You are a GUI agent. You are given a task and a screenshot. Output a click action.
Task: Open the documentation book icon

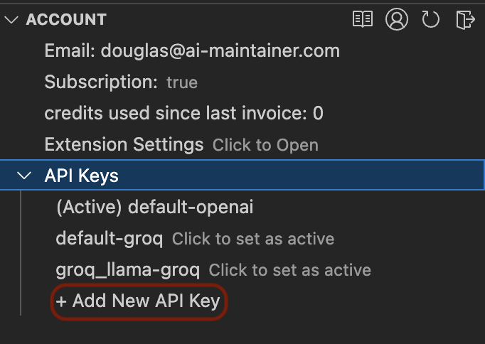363,19
